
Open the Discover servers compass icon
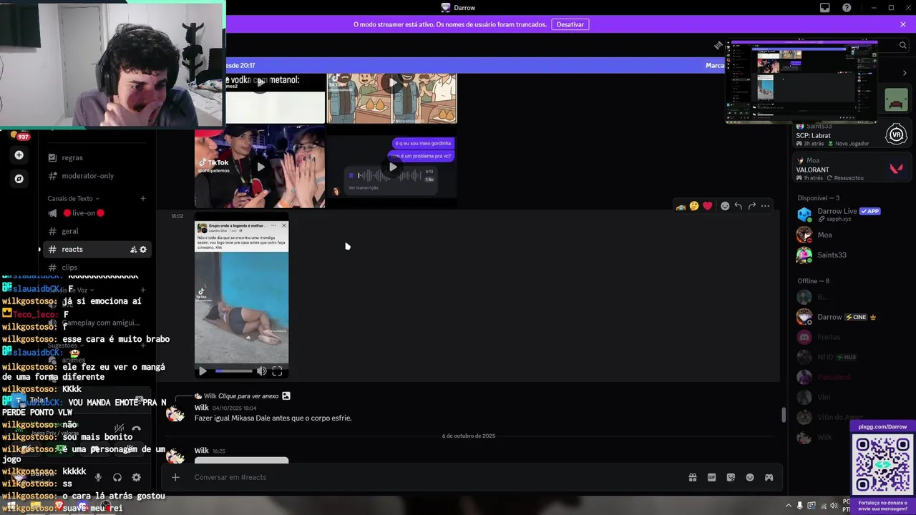(x=19, y=179)
